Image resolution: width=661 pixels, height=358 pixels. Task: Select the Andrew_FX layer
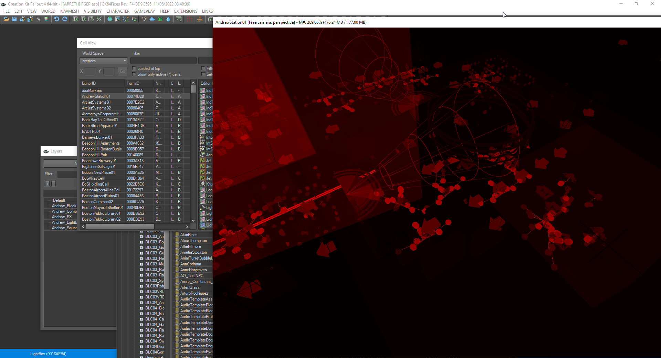62,217
